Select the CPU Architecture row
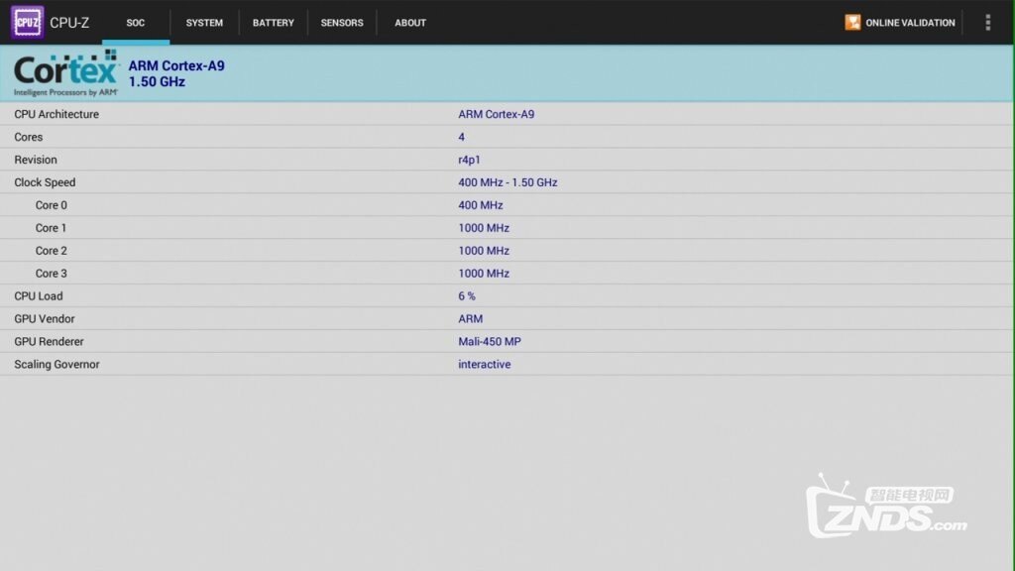 pos(507,114)
